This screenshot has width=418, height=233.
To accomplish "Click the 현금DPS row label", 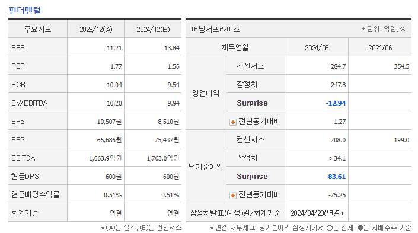I will 25,177.
